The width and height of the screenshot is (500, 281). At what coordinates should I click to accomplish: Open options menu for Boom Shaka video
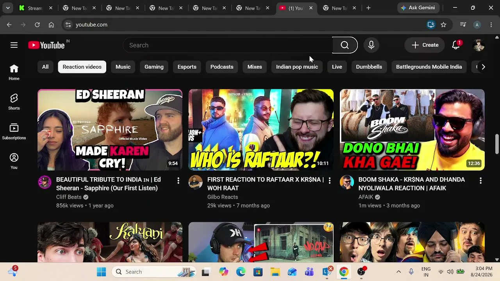(480, 180)
